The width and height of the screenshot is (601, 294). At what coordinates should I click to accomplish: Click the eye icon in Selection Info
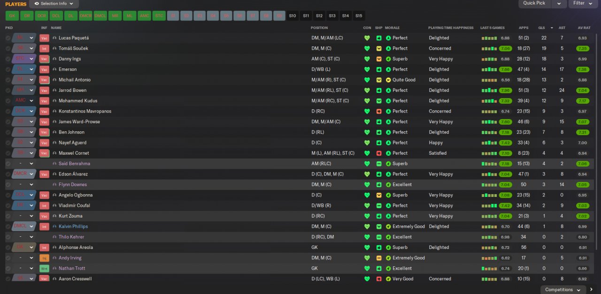point(37,3)
